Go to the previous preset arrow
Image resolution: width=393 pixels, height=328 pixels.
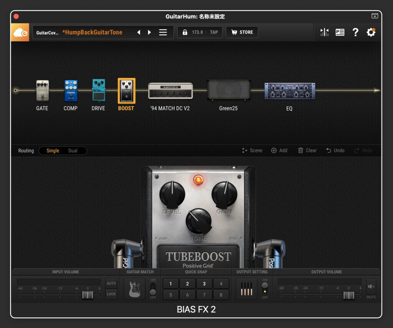139,32
